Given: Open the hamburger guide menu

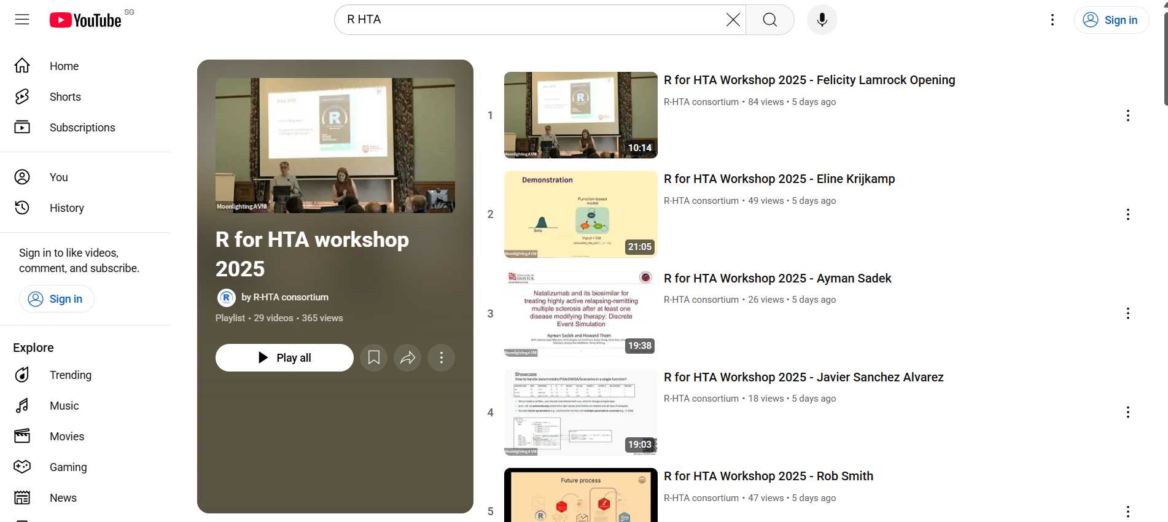Looking at the screenshot, I should click(22, 20).
